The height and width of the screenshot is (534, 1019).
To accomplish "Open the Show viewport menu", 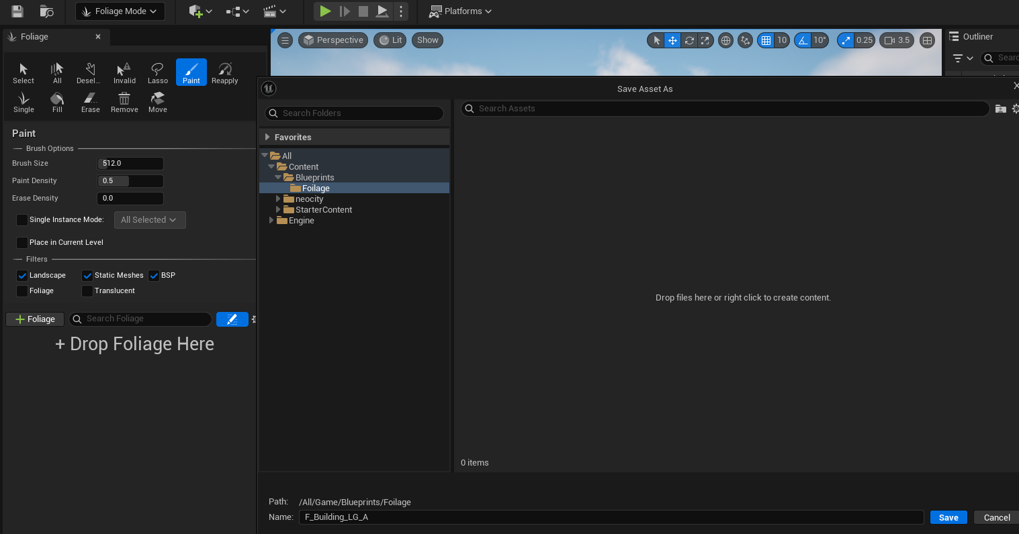I will pos(428,40).
